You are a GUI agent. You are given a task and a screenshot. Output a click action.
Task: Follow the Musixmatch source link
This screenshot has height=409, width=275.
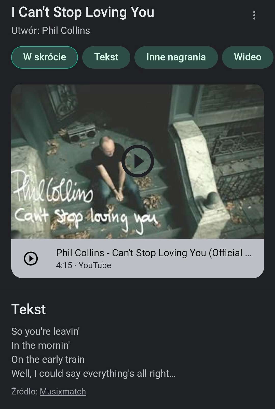pos(63,391)
